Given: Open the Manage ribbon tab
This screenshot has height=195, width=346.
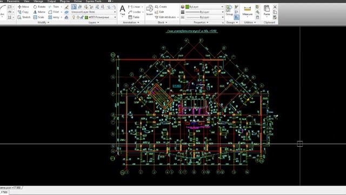Looking at the screenshot, I should 38,1.
